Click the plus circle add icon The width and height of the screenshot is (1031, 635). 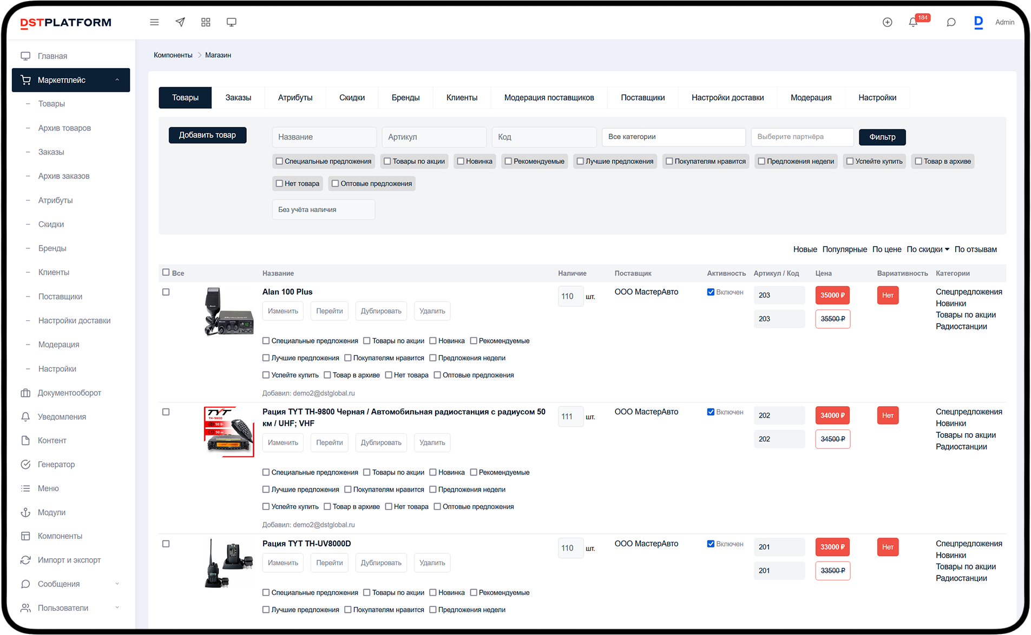click(x=887, y=22)
